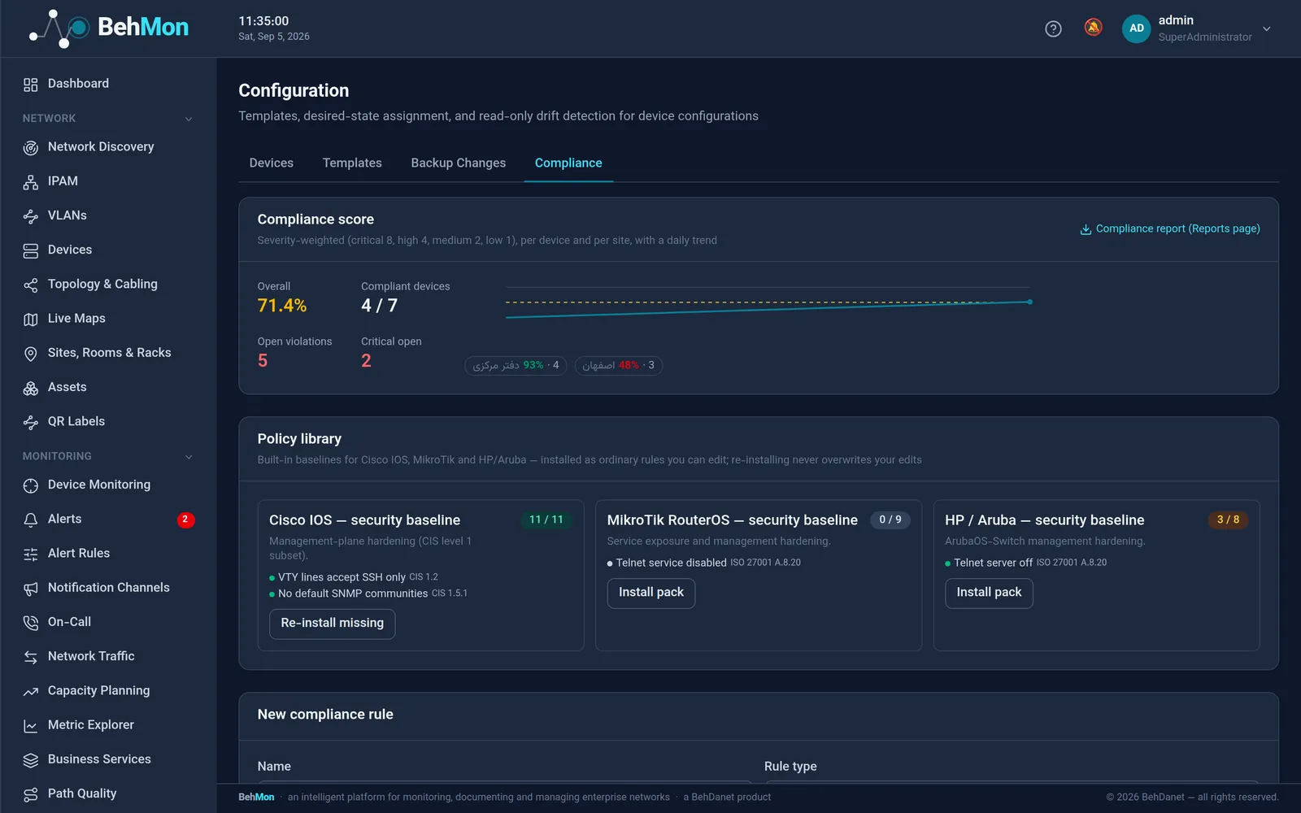
Task: Click the On-Call phone icon
Action: point(31,623)
